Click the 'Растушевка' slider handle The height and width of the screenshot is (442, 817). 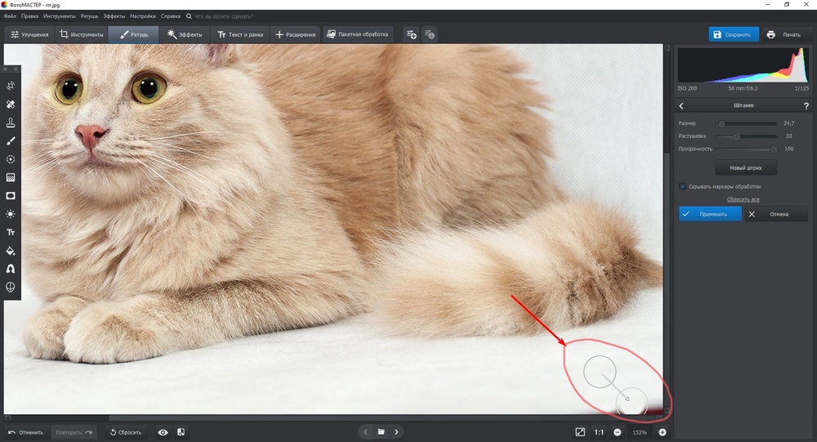click(737, 136)
